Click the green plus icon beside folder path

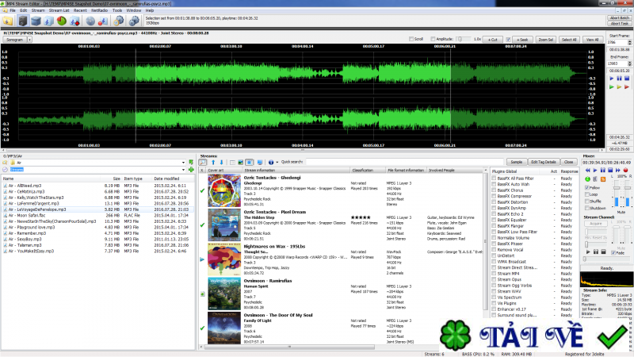point(191,169)
